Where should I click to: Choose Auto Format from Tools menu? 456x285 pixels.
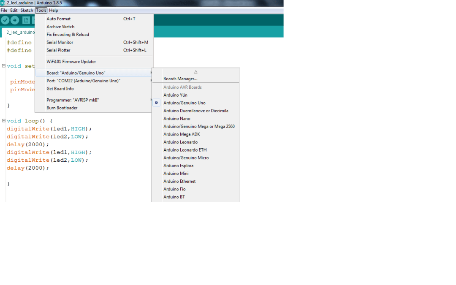[94, 19]
